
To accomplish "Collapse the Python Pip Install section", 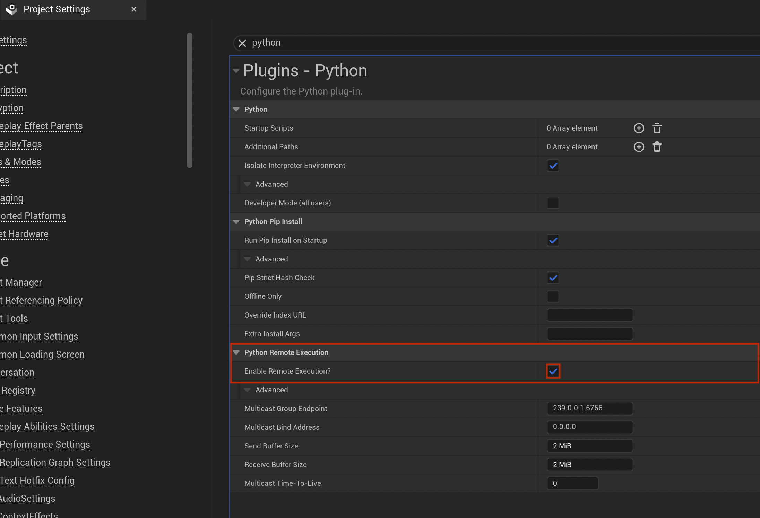I will [236, 222].
